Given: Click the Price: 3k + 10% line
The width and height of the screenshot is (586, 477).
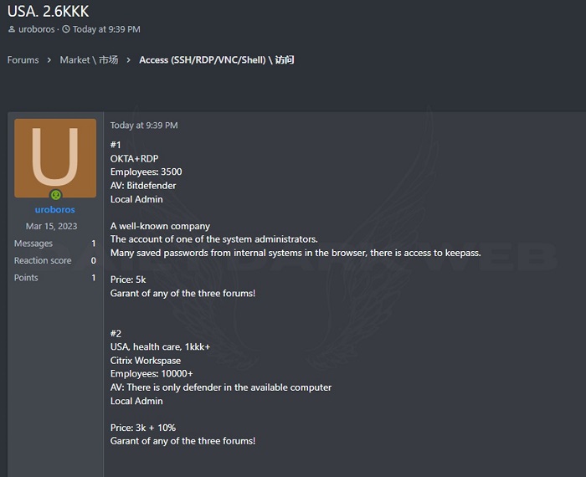Looking at the screenshot, I should click(x=143, y=428).
